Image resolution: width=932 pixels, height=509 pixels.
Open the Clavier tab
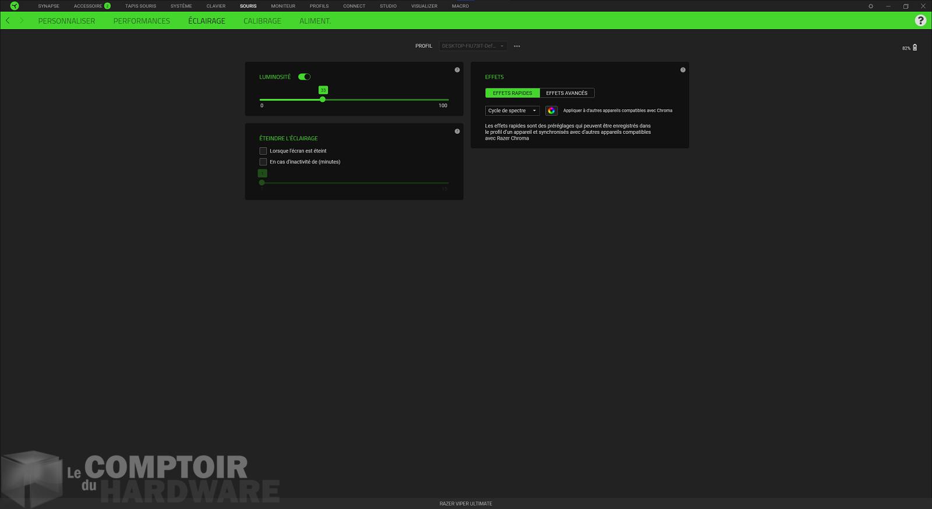tap(216, 6)
